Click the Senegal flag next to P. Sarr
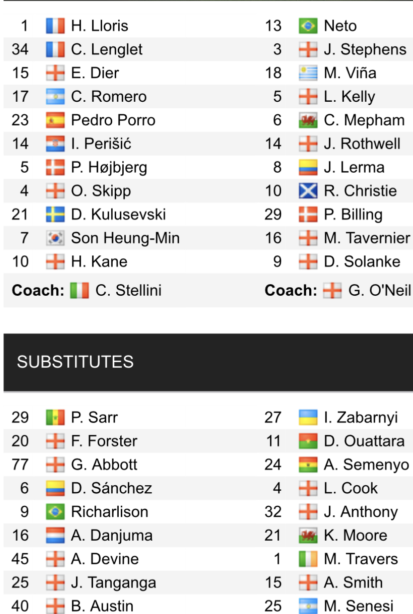 click(x=55, y=417)
